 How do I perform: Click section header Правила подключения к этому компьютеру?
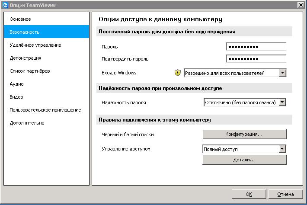point(155,120)
